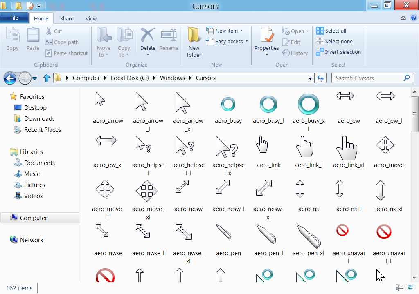419x294 pixels.
Task: Click Select none in the ribbon
Action: 334,41
